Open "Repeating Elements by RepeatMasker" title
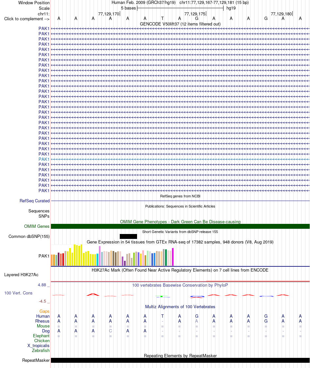 pyautogui.click(x=180, y=356)
